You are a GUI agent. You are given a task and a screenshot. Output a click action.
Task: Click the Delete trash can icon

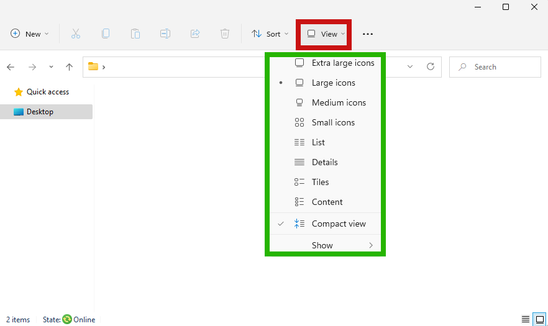point(225,34)
